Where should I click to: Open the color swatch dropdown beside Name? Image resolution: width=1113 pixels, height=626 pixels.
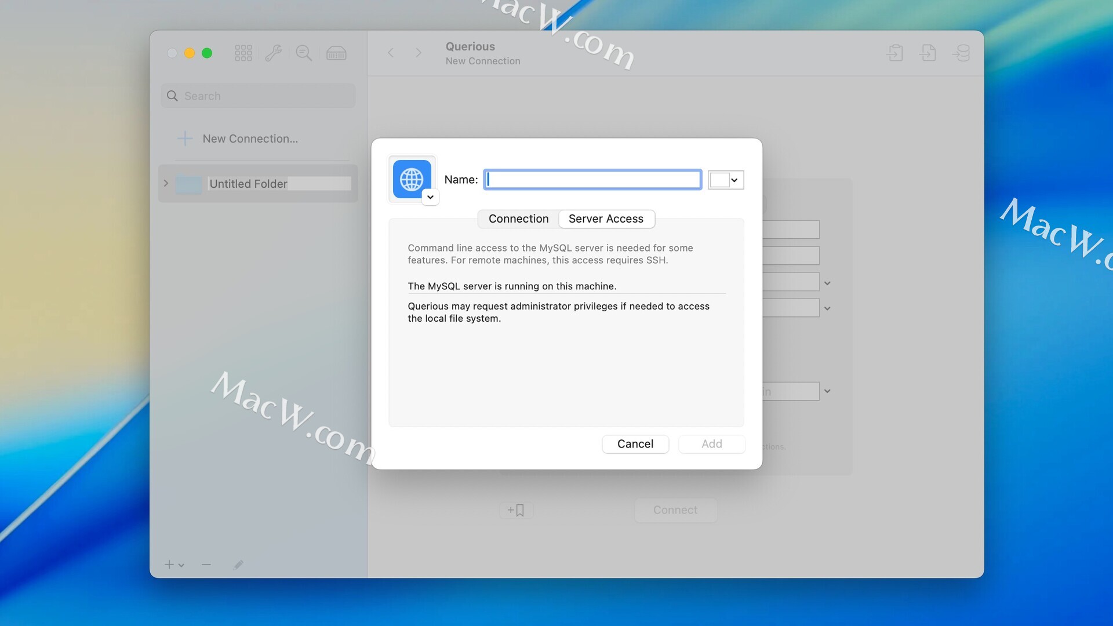(x=726, y=180)
